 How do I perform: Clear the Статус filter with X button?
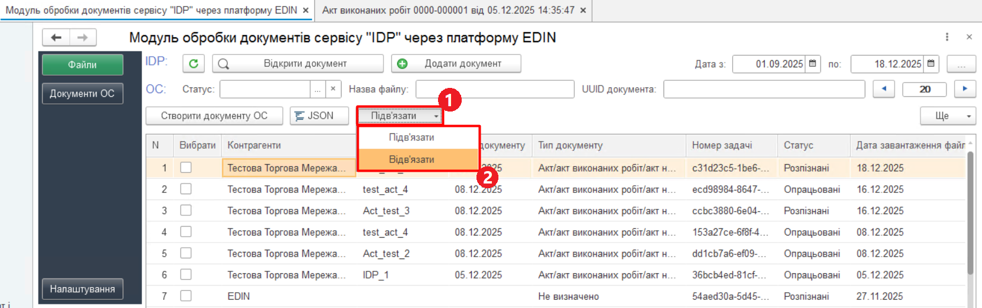tap(333, 89)
